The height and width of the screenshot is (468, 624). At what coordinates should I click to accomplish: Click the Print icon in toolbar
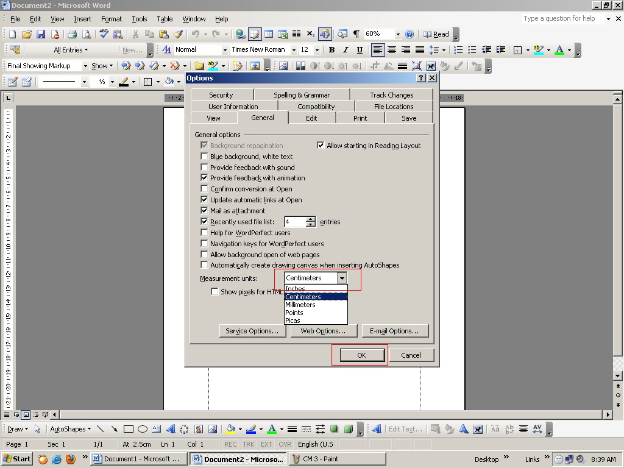pos(72,34)
